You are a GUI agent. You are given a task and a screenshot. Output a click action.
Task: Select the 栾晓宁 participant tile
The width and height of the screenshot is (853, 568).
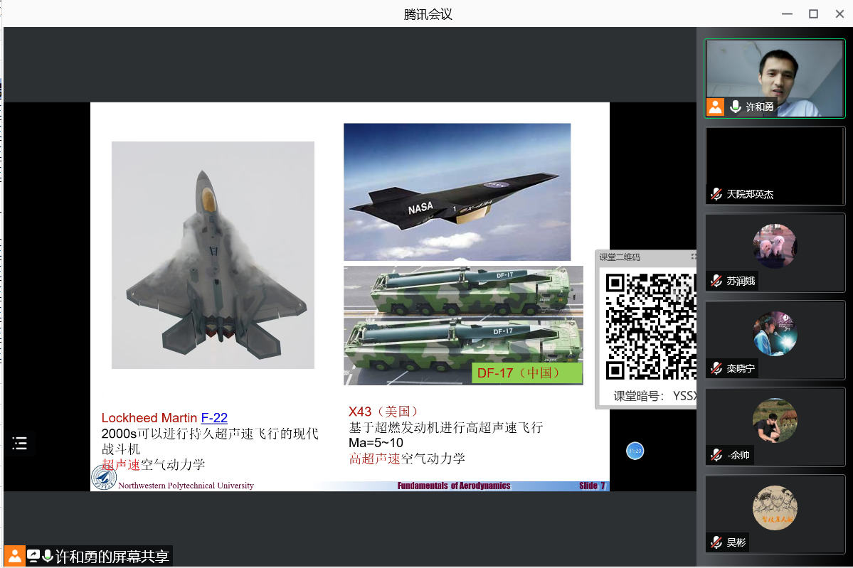[x=775, y=340]
